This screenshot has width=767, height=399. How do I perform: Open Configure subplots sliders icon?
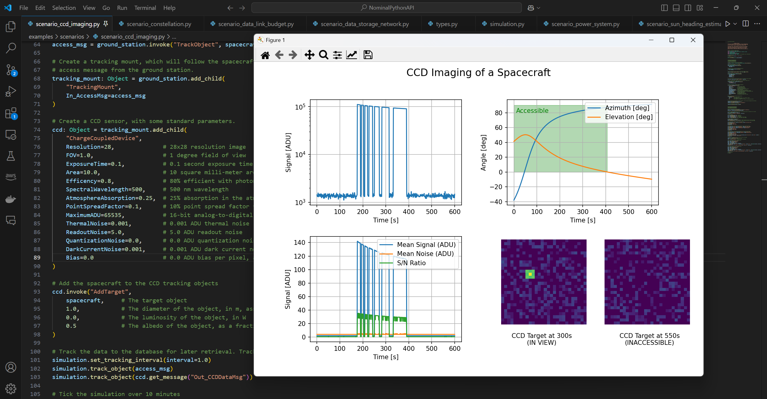coord(337,55)
